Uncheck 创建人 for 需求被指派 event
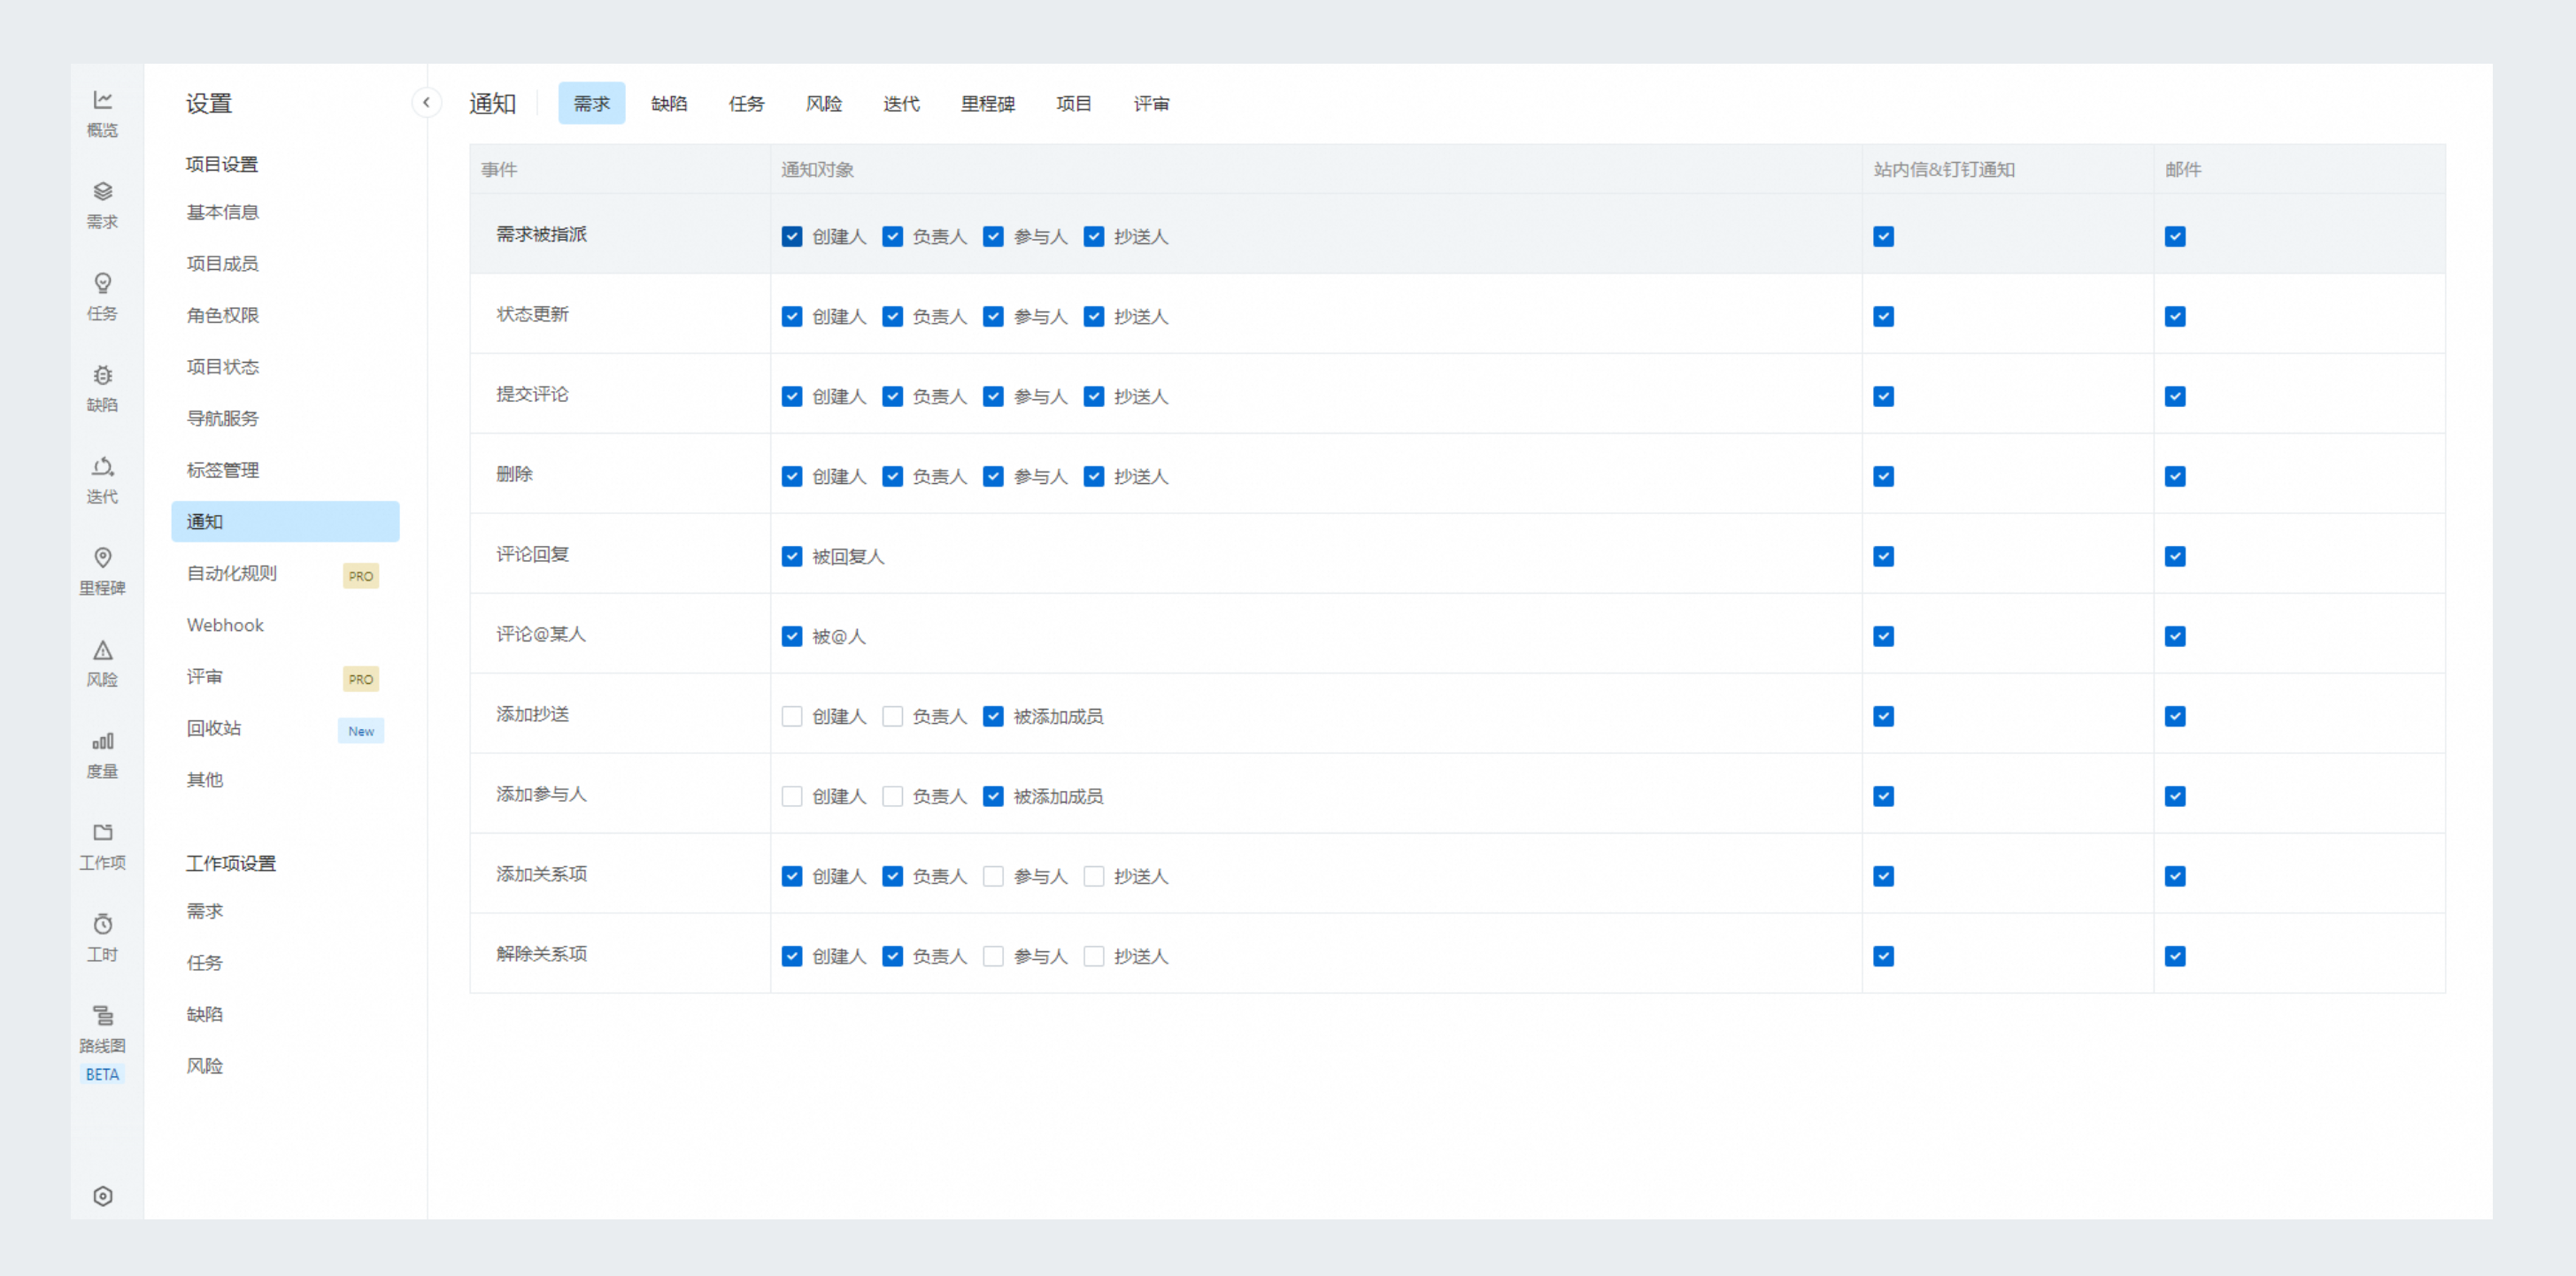2576x1276 pixels. tap(792, 237)
